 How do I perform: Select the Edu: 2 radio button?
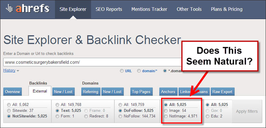coord(208,116)
